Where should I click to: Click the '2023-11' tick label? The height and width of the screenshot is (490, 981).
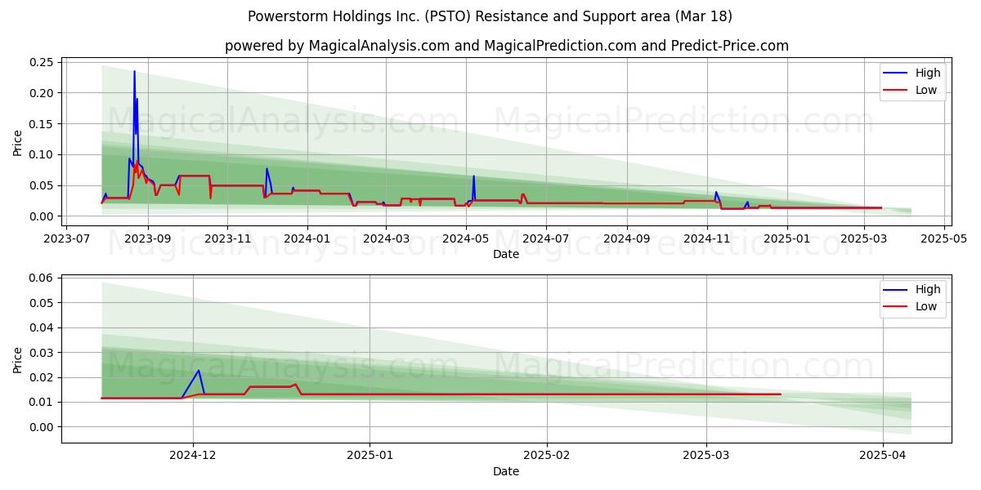click(227, 238)
